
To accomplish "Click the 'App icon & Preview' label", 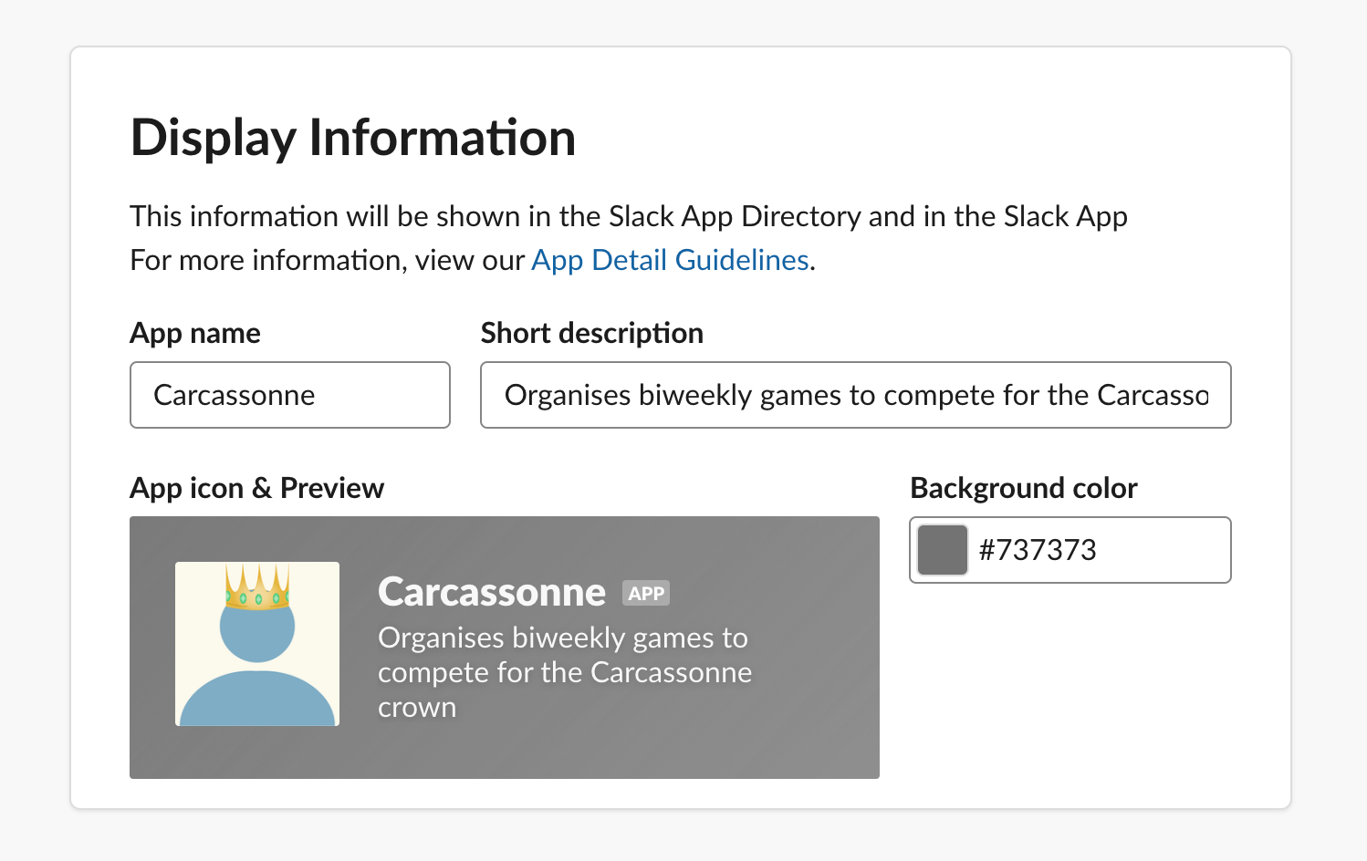I will pos(256,489).
